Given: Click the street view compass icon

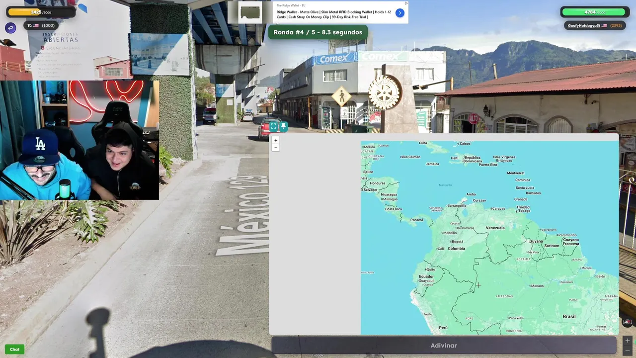Looking at the screenshot, I should [627, 322].
